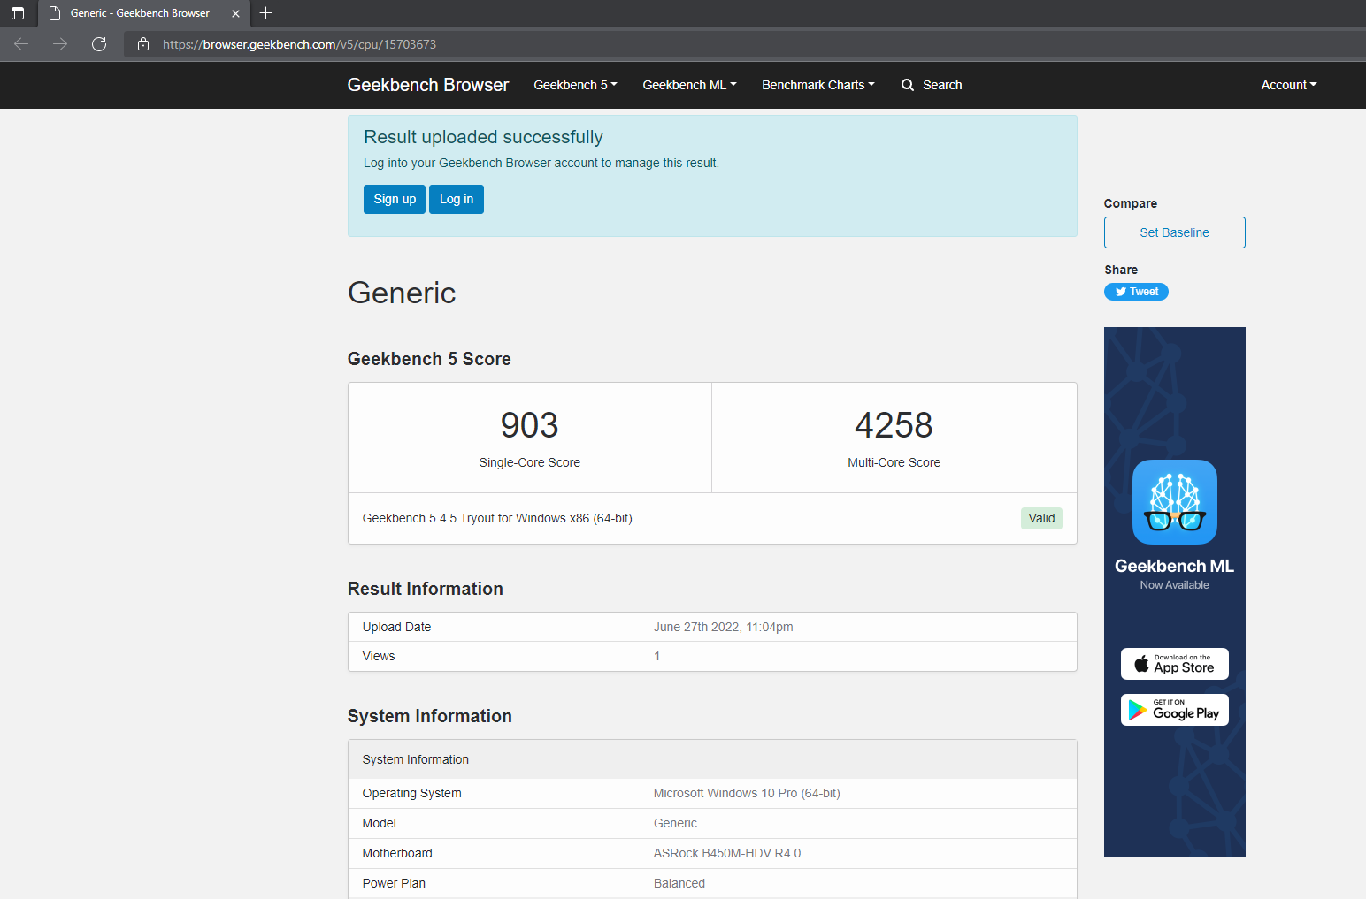Open a new tab with the plus icon

click(x=265, y=13)
